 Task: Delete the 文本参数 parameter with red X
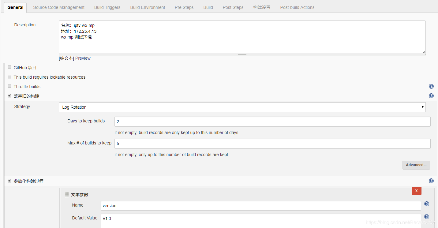(417, 191)
